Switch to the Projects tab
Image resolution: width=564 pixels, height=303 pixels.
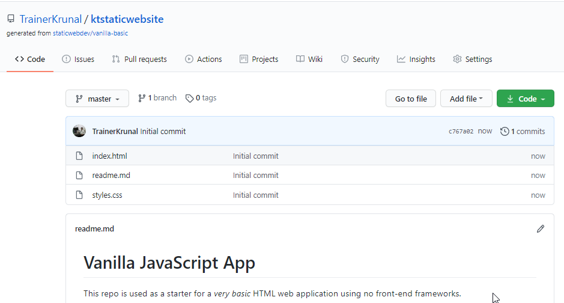pyautogui.click(x=259, y=59)
